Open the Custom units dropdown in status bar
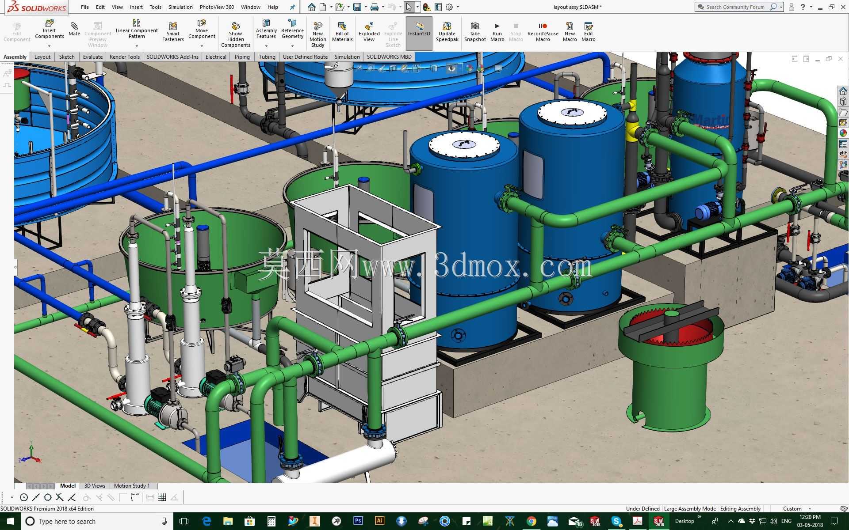 click(797, 509)
